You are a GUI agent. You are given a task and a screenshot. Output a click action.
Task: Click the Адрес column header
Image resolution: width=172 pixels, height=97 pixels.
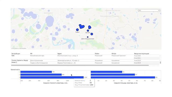pyautogui.click(x=60, y=54)
